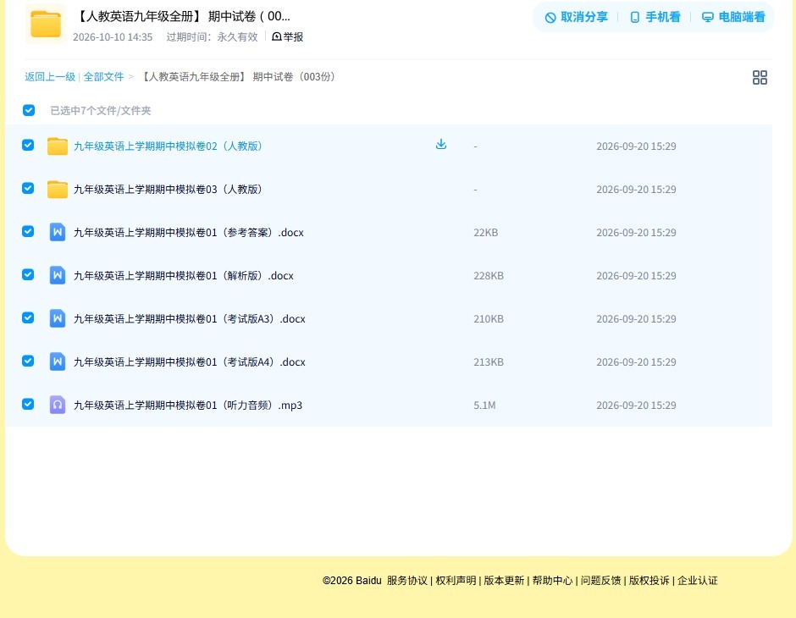Viewport: 796px width, 618px height.
Task: Click audio icon of 听力音频 mp3 file
Action: [x=58, y=405]
